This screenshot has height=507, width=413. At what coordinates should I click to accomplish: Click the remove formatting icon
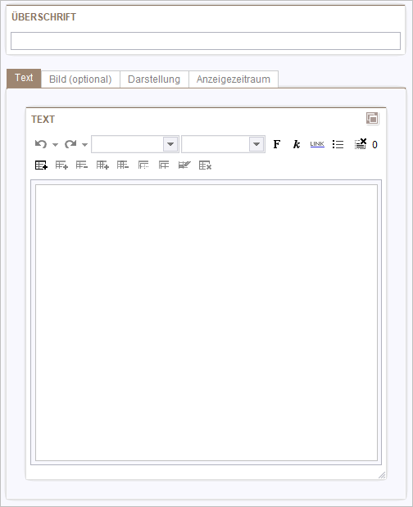tap(361, 144)
